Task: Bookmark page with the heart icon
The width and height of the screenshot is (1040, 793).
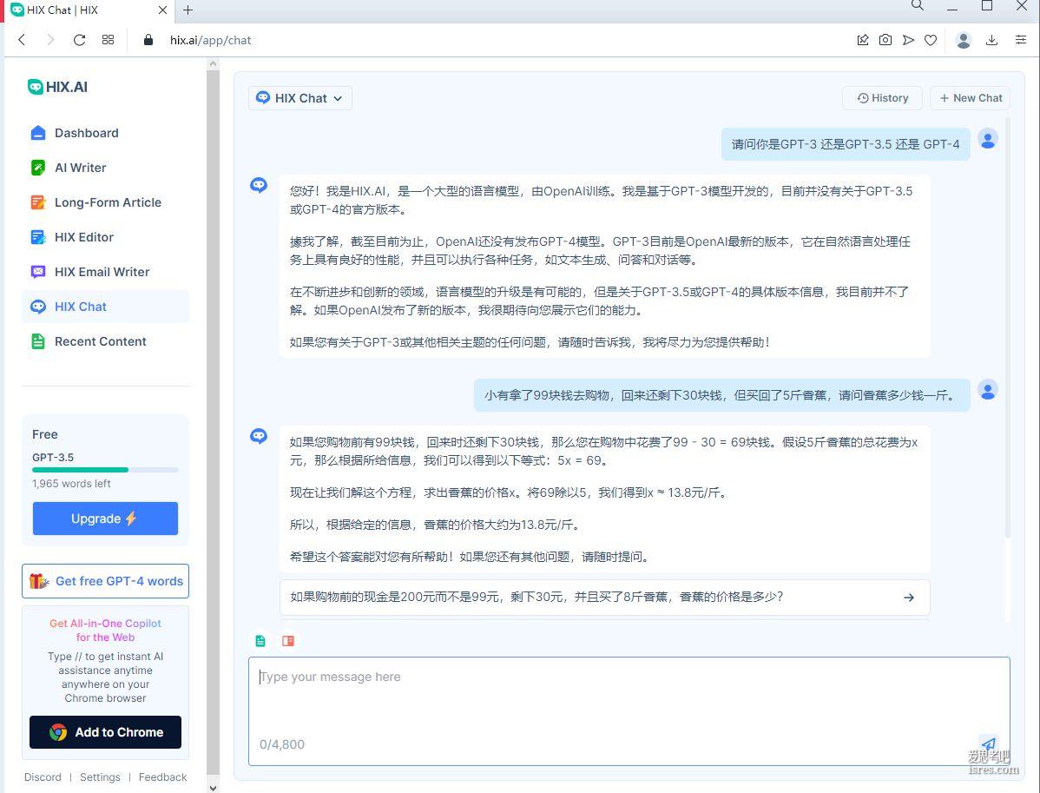Action: coord(931,40)
